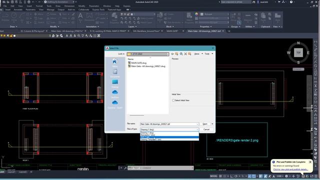Click the Delete (X) icon in the dialog toolbar

pos(185,54)
